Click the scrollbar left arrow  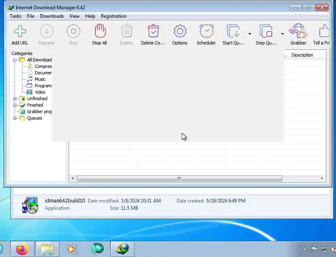pos(73,178)
